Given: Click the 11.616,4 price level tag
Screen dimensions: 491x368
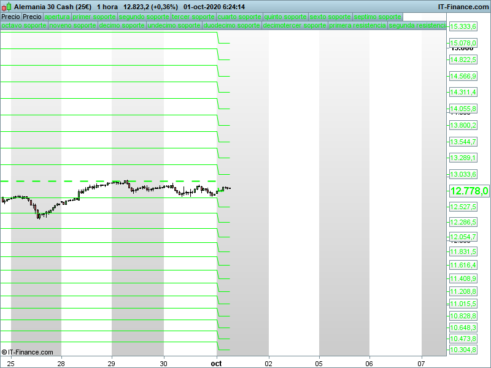Looking at the screenshot, I should tap(463, 265).
